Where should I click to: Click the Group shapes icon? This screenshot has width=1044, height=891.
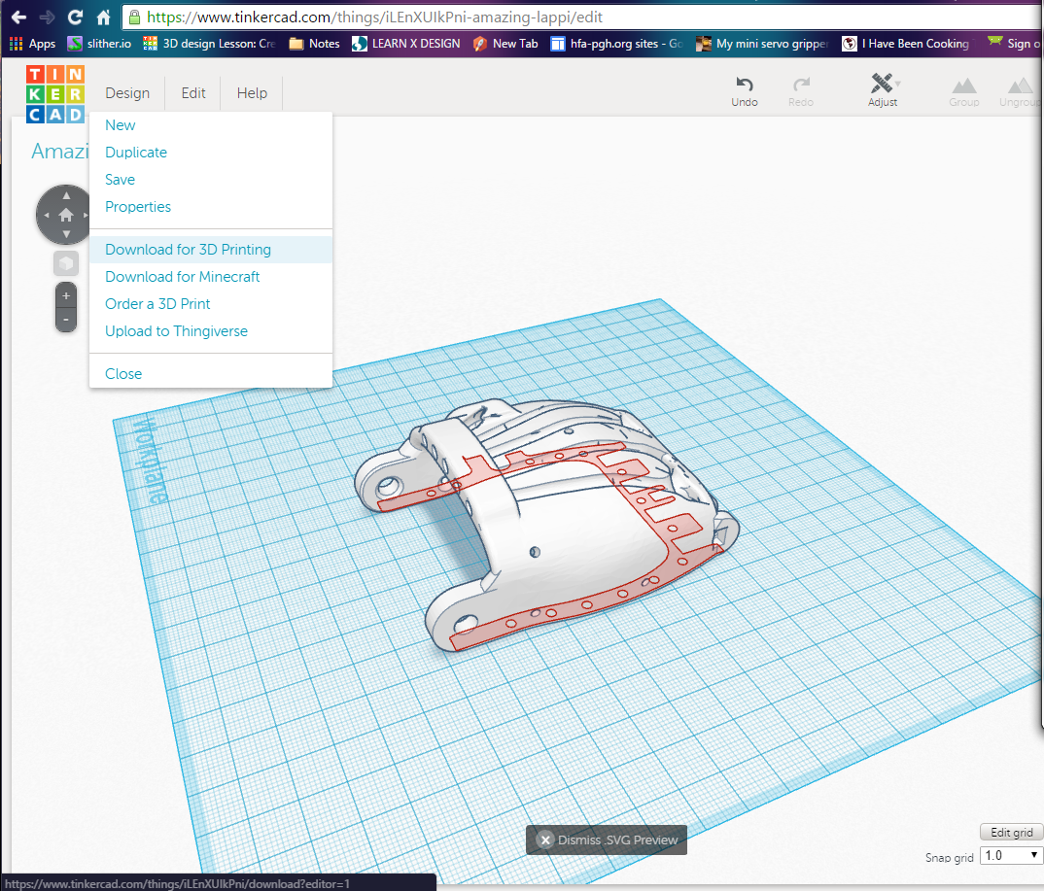(x=964, y=92)
